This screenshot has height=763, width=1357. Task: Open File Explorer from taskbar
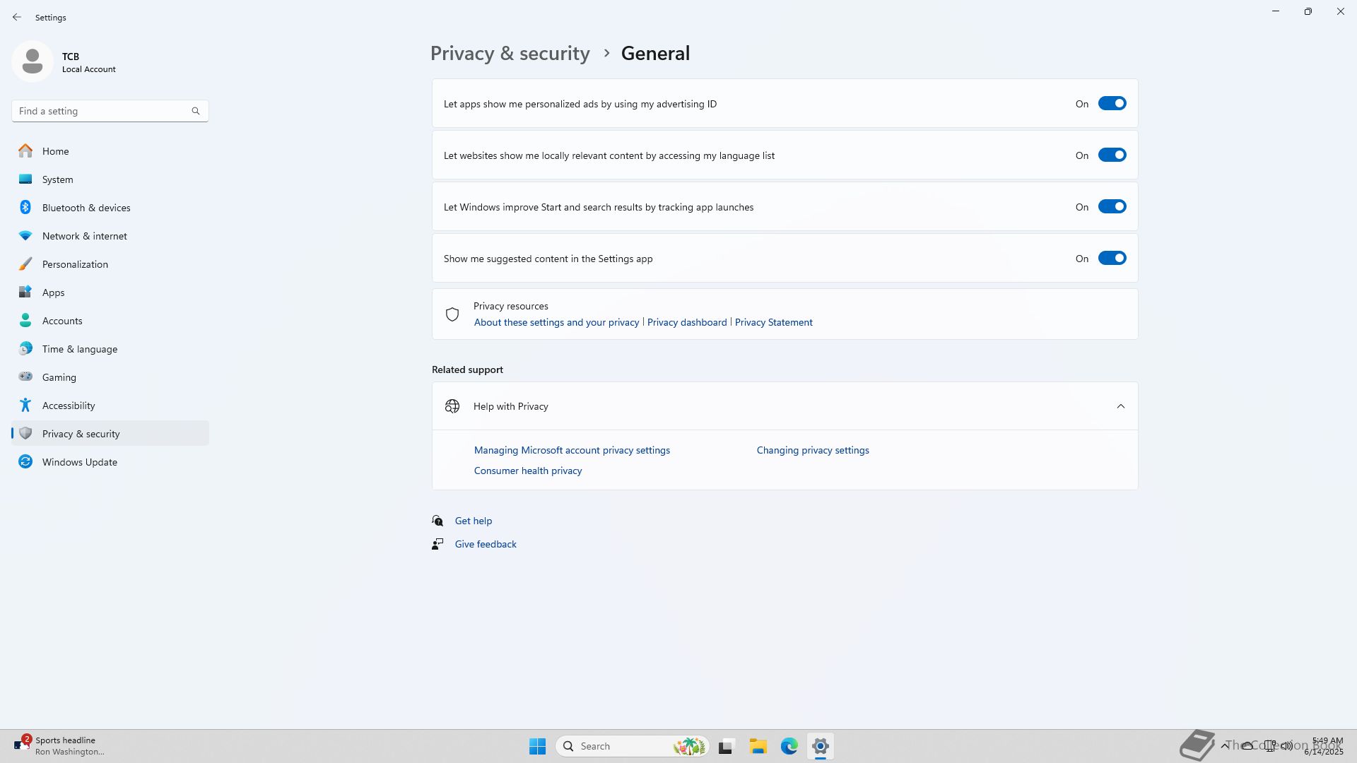click(x=758, y=746)
